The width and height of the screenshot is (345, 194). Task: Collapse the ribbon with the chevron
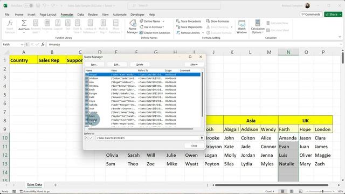point(340,37)
